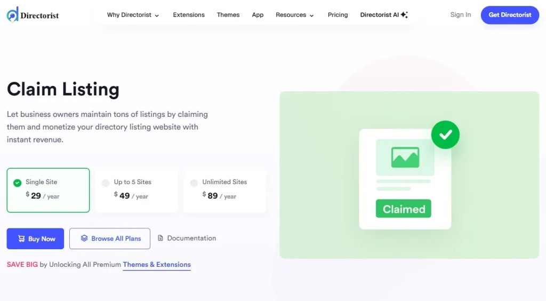Click the Get Directorist button

pyautogui.click(x=510, y=15)
